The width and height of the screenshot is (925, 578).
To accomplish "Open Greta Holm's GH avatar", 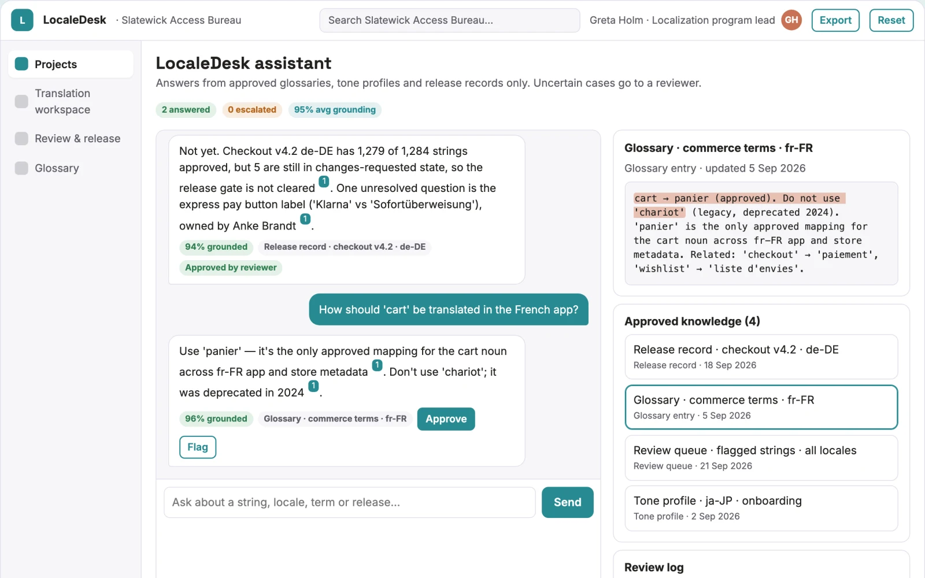I will tap(791, 20).
